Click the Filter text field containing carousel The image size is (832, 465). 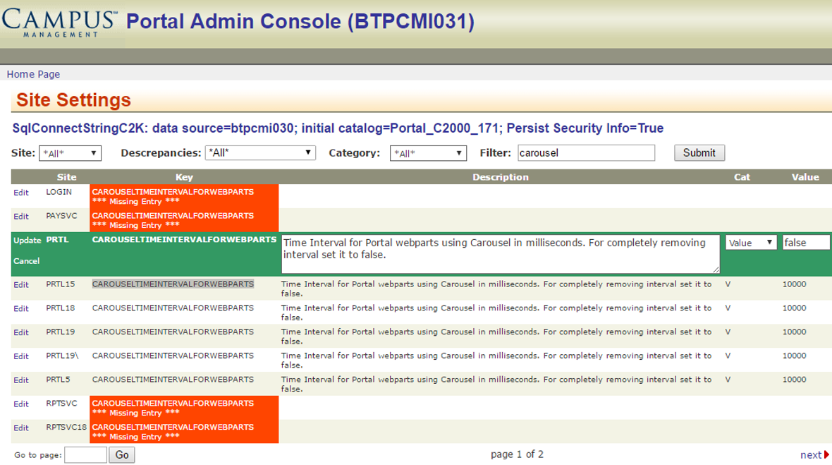[x=586, y=153]
